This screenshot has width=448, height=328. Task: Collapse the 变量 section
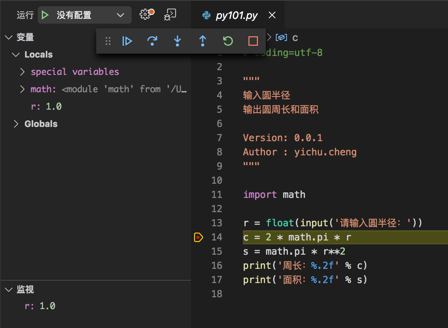[x=8, y=37]
